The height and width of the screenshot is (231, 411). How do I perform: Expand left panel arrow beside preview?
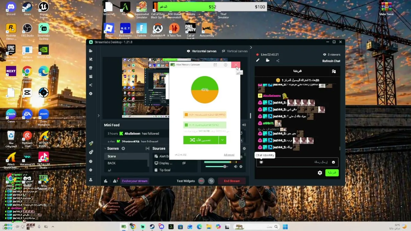(99, 116)
